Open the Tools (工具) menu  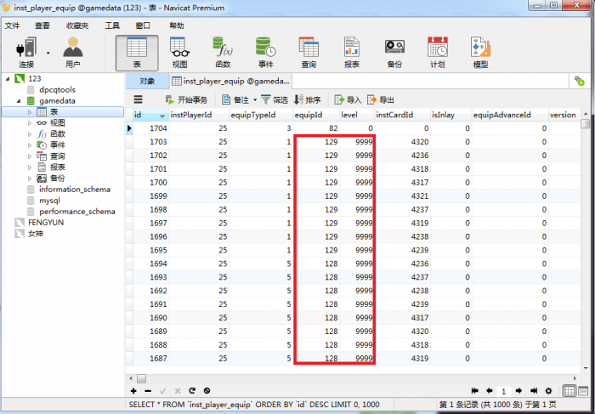pos(112,26)
